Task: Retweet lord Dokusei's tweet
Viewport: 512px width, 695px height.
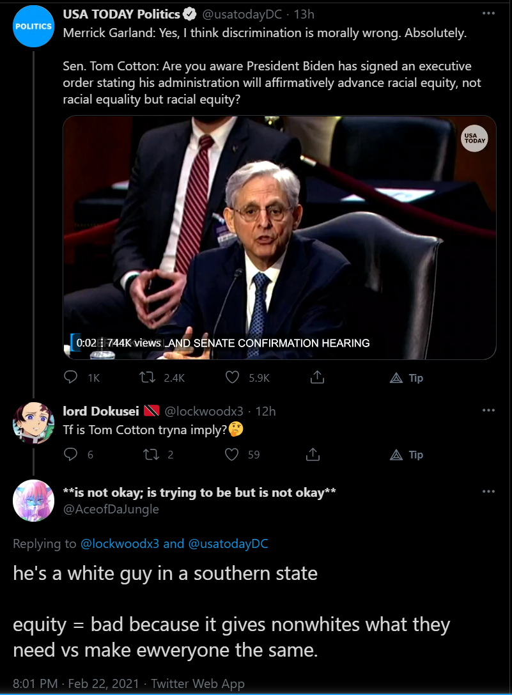Action: pyautogui.click(x=151, y=455)
